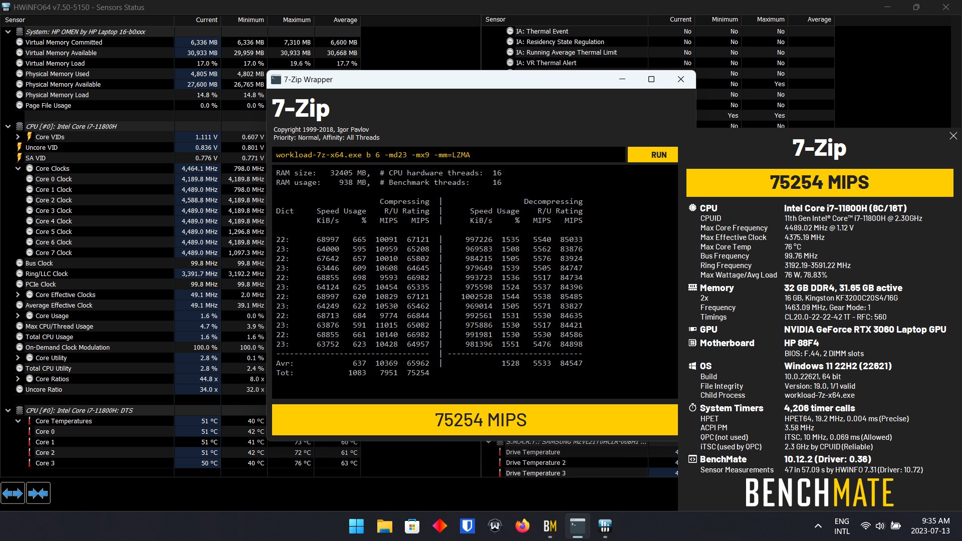Image resolution: width=962 pixels, height=541 pixels.
Task: Click Uncore VID lightning icon
Action: (20, 147)
